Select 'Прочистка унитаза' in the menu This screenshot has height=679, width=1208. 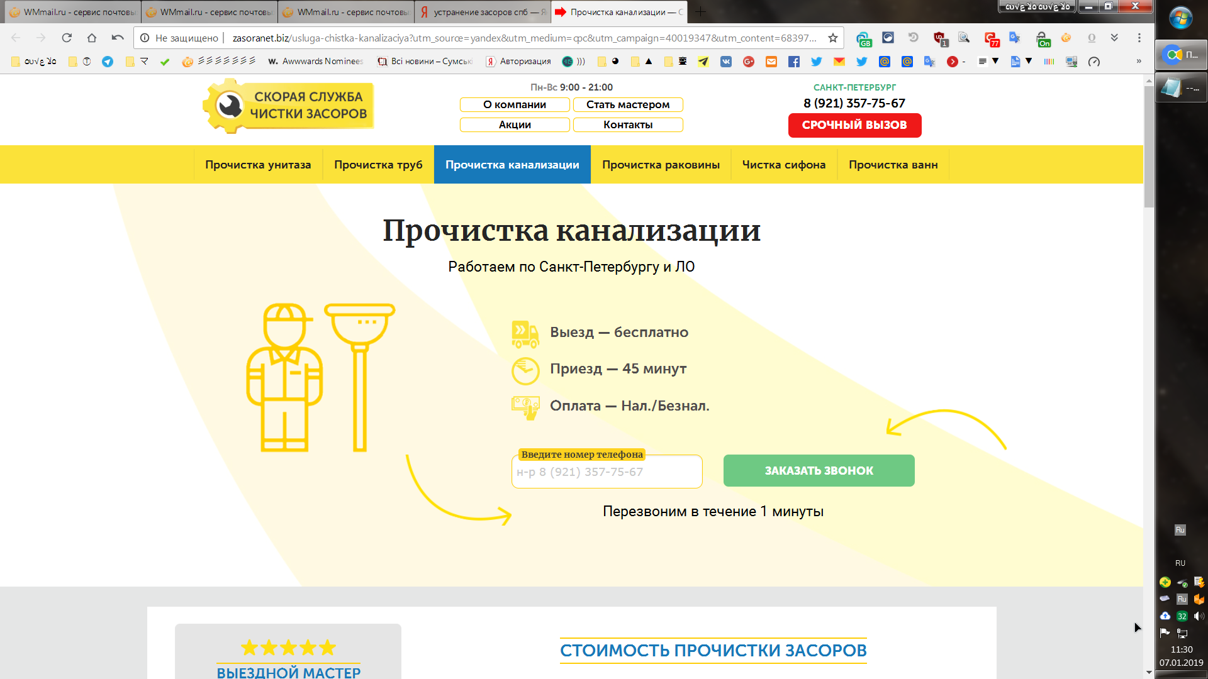(x=258, y=165)
